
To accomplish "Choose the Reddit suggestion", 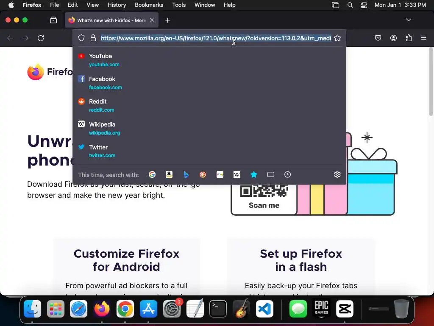I will [209, 106].
